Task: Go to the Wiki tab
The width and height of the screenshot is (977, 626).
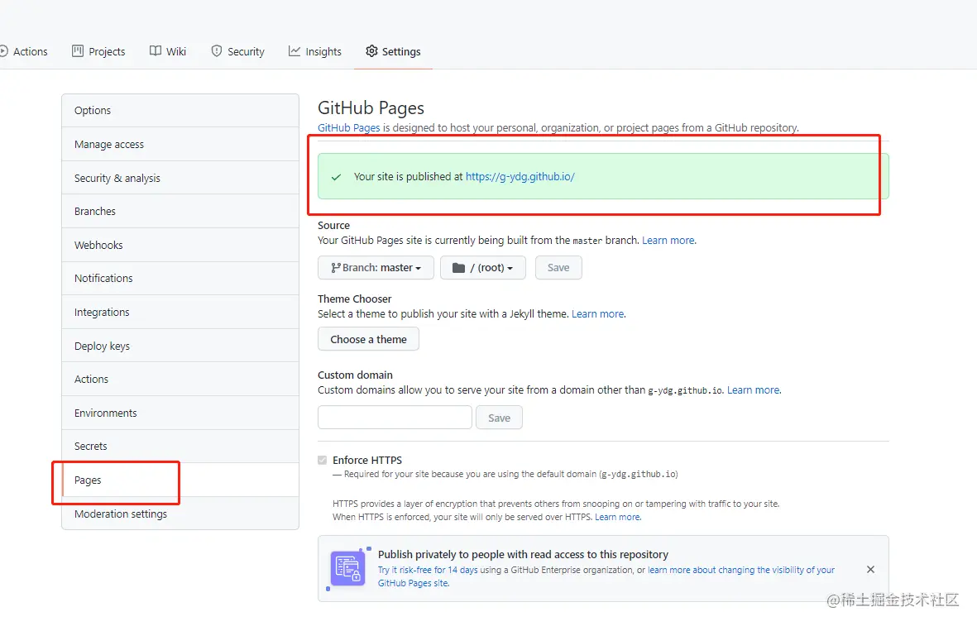Action: [168, 52]
